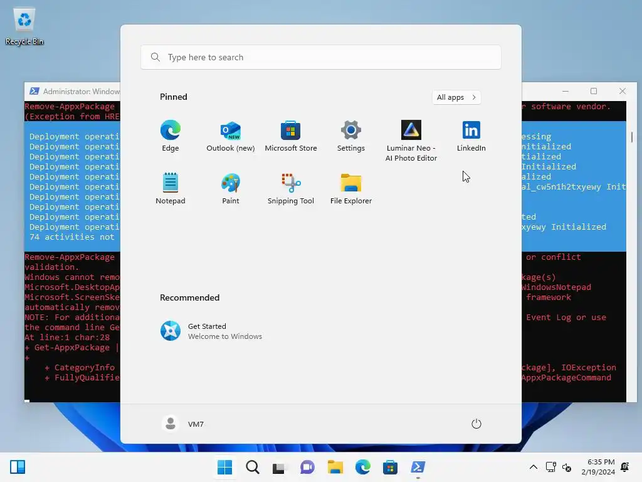
Task: Open File Explorer on taskbar
Action: point(335,467)
